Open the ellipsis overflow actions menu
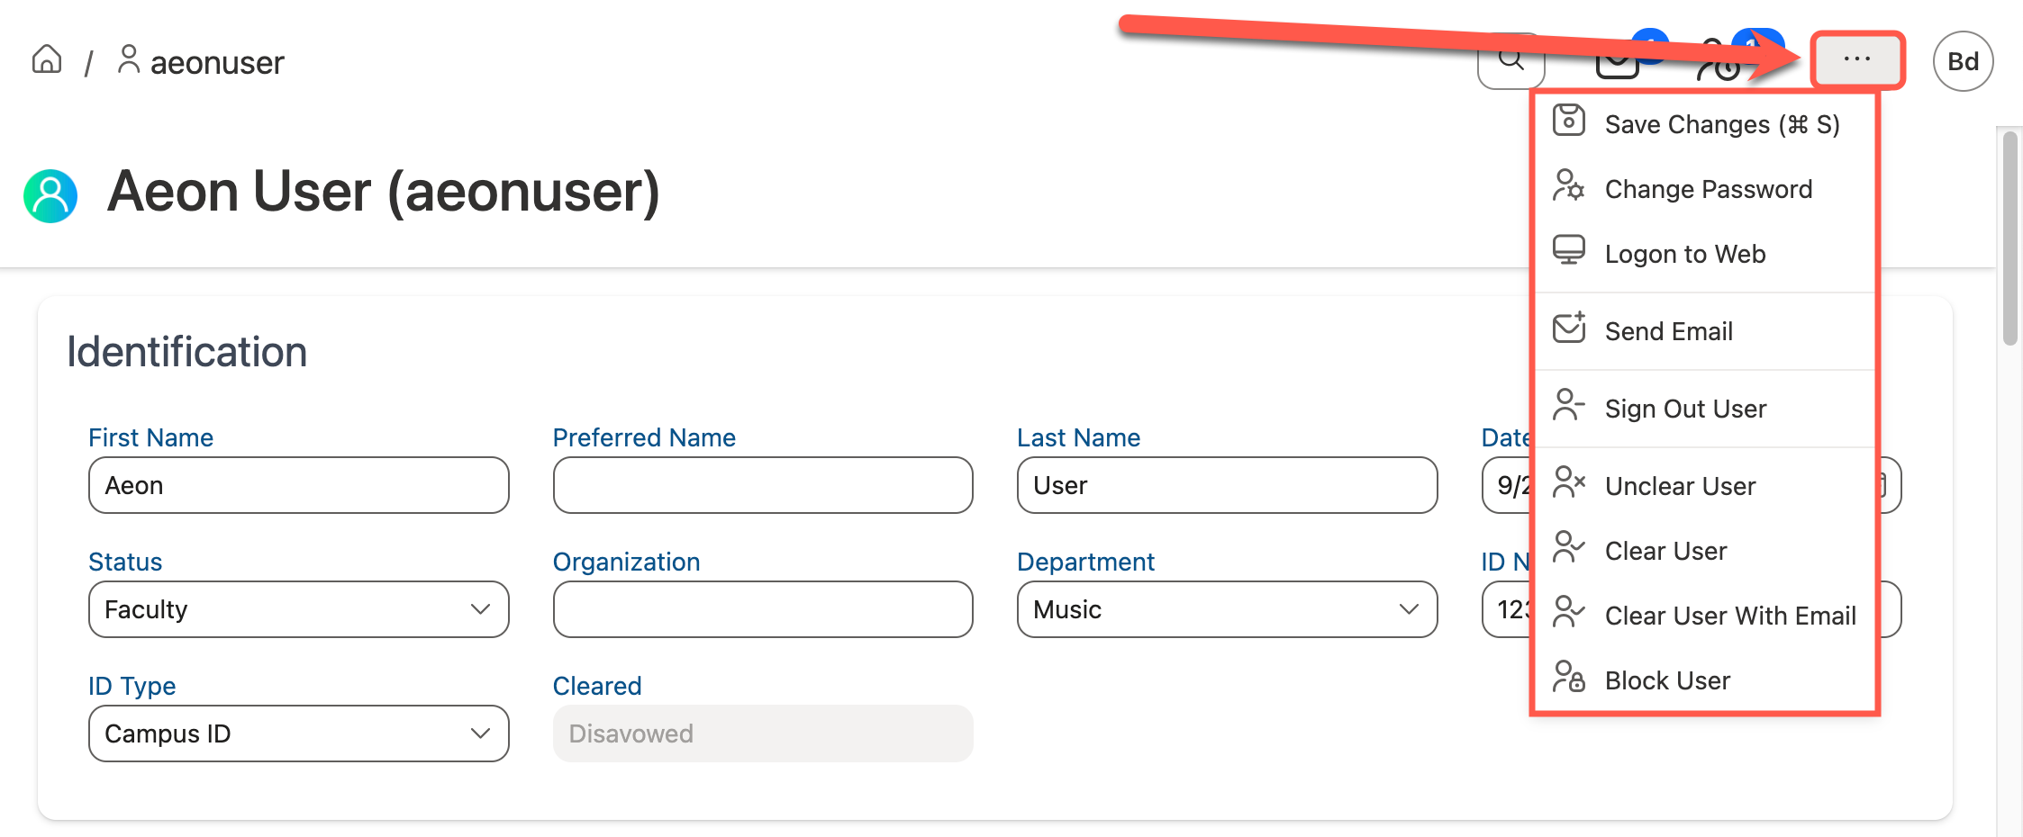2023x837 pixels. pos(1857,59)
